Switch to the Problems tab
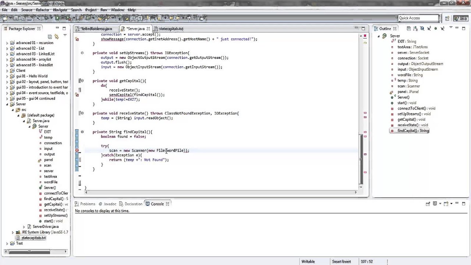The width and height of the screenshot is (471, 265). tap(85, 204)
